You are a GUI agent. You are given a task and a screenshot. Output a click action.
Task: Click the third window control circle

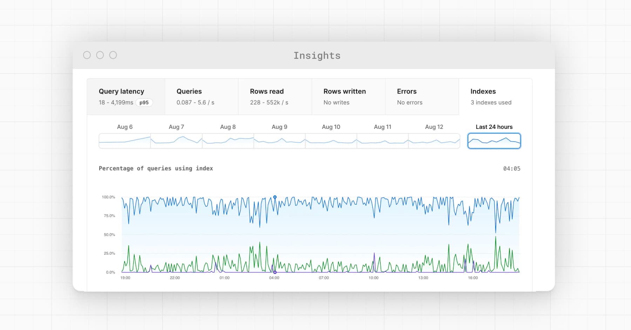click(113, 55)
